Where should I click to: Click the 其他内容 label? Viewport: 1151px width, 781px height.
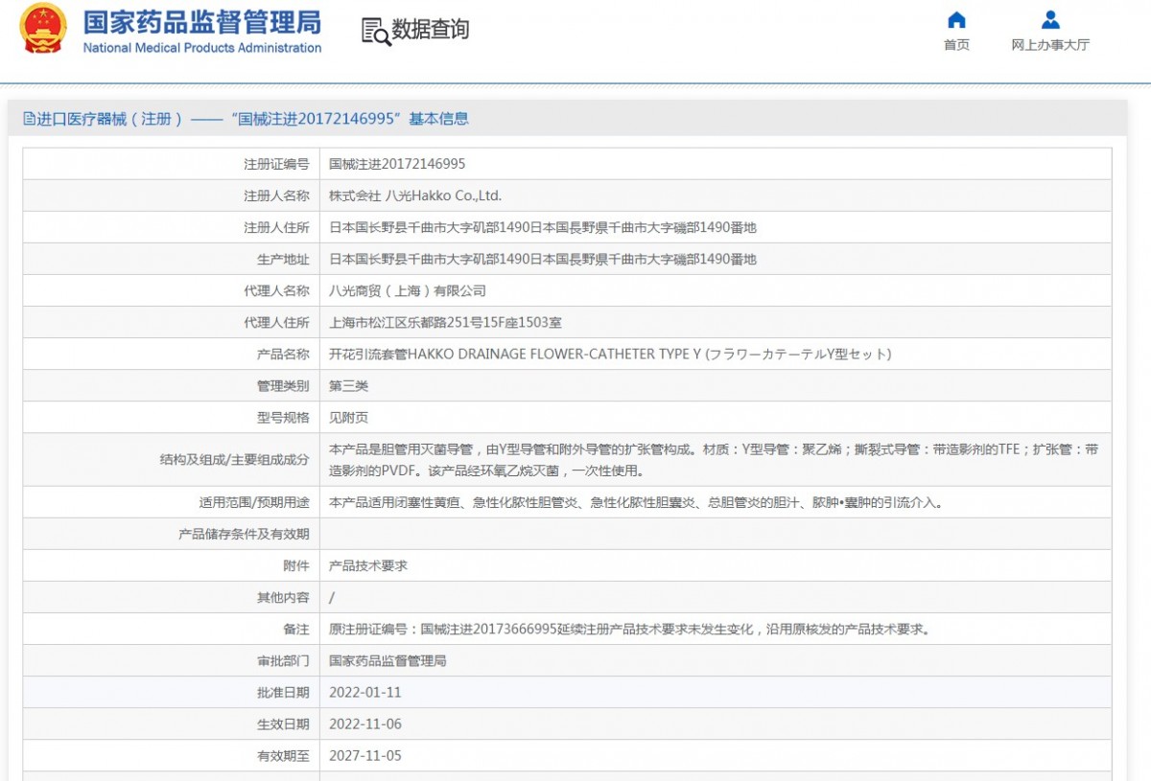pyautogui.click(x=283, y=597)
